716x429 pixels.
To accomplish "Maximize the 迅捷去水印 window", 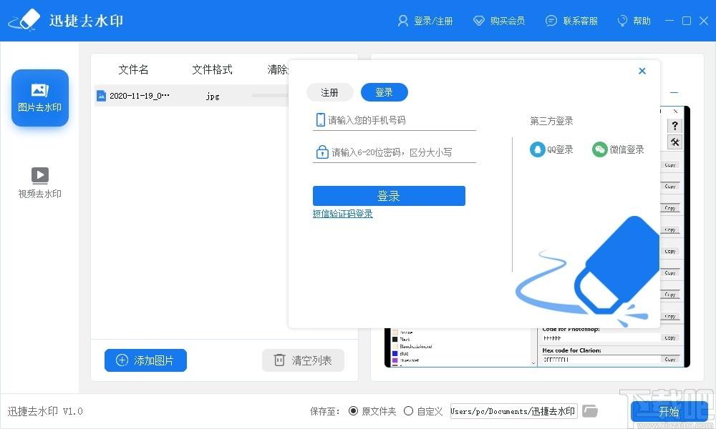I will point(687,21).
